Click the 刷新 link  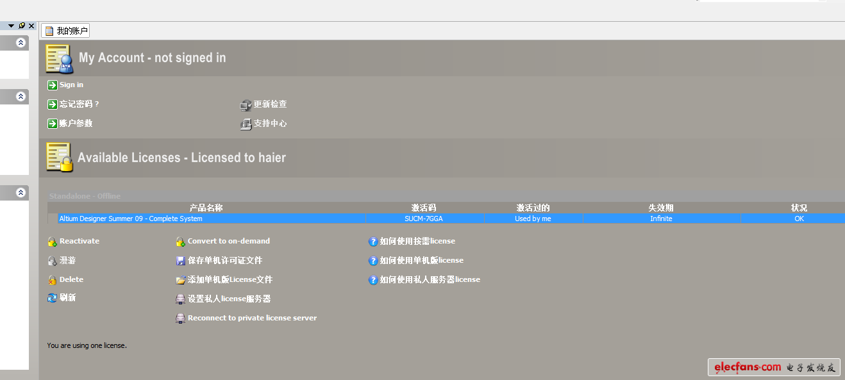click(x=68, y=298)
